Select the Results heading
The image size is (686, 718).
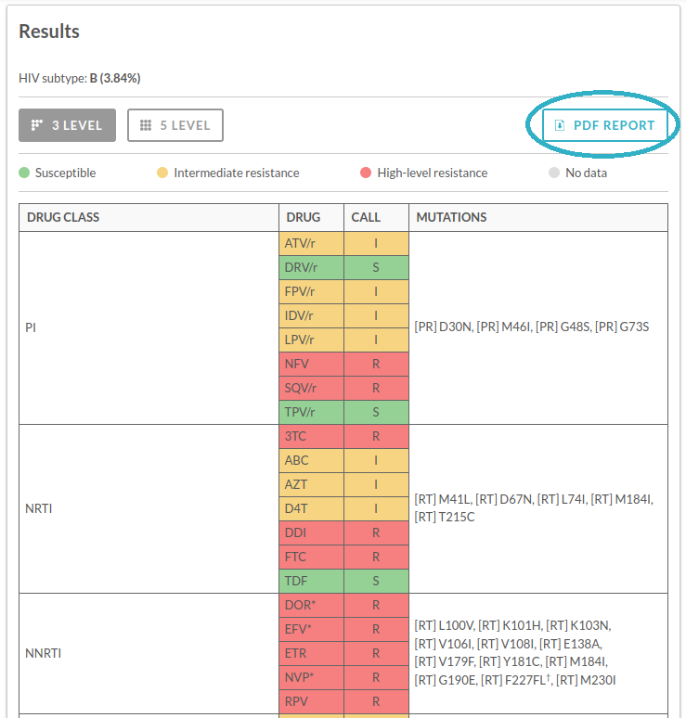tap(49, 32)
